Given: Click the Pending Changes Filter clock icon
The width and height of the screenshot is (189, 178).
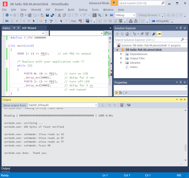Looking at the screenshot, I should pyautogui.click(x=135, y=34).
